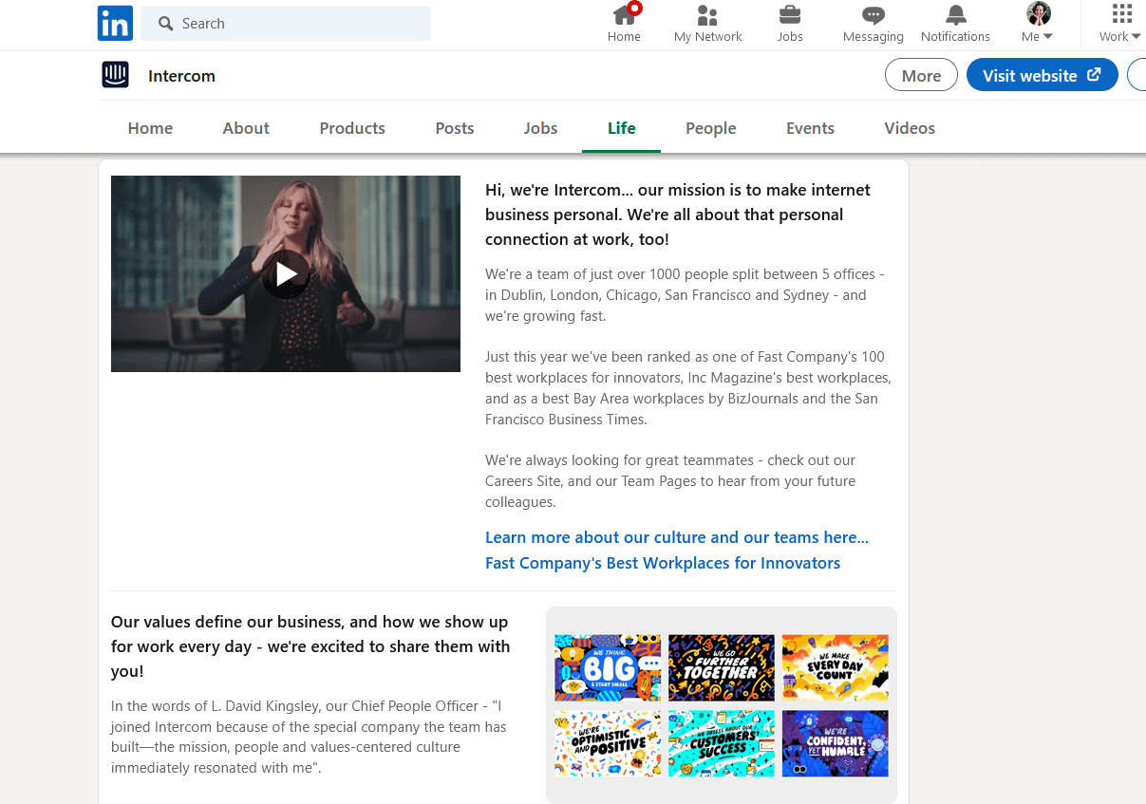Image resolution: width=1146 pixels, height=804 pixels.
Task: Select the Life tab
Action: point(622,128)
